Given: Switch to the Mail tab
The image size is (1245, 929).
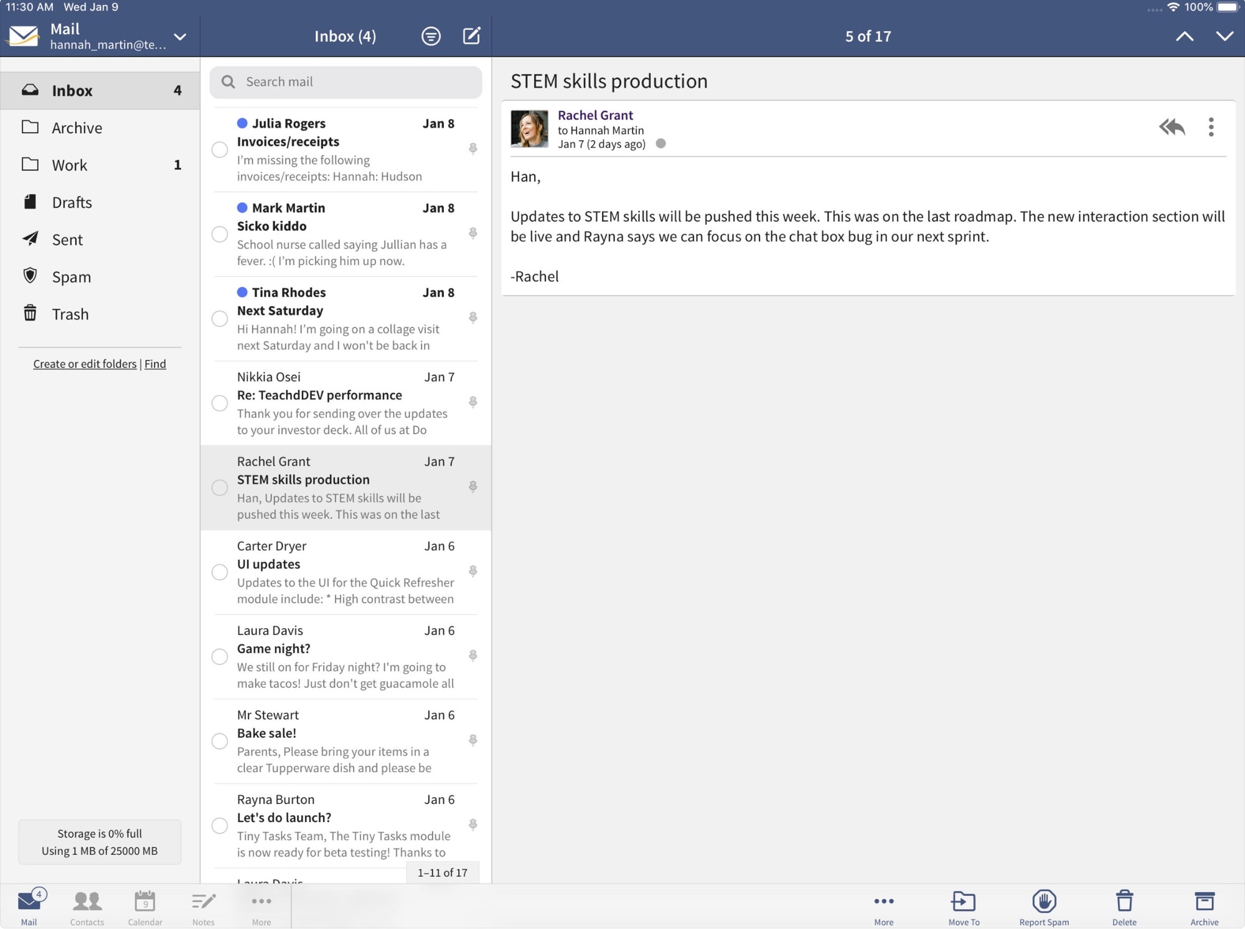Looking at the screenshot, I should 29,907.
